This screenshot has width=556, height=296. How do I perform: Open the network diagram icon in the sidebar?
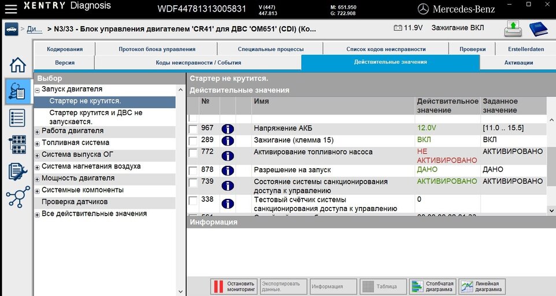18,198
